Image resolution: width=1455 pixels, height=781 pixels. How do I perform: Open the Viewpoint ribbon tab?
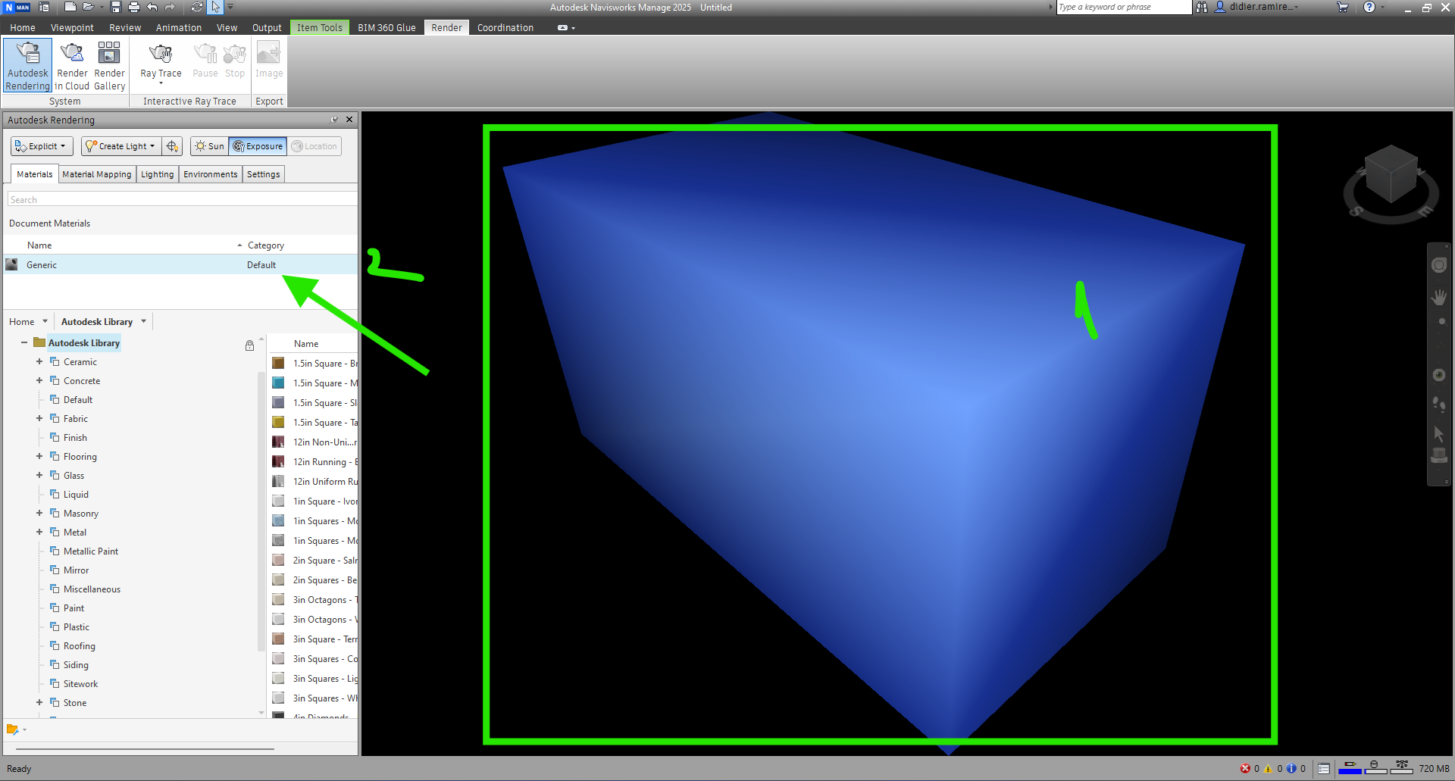coord(72,28)
